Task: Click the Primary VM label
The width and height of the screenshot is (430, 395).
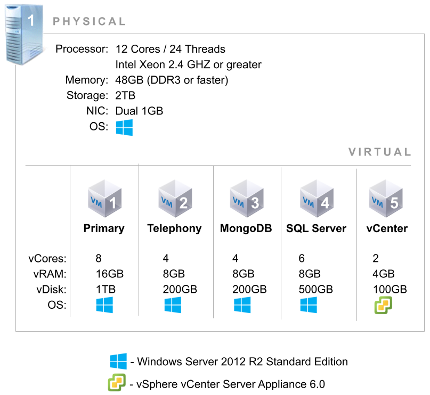Action: click(x=104, y=228)
